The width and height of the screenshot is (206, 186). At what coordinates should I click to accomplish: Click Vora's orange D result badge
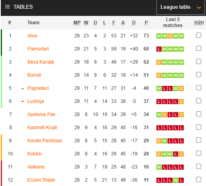[x=170, y=36]
